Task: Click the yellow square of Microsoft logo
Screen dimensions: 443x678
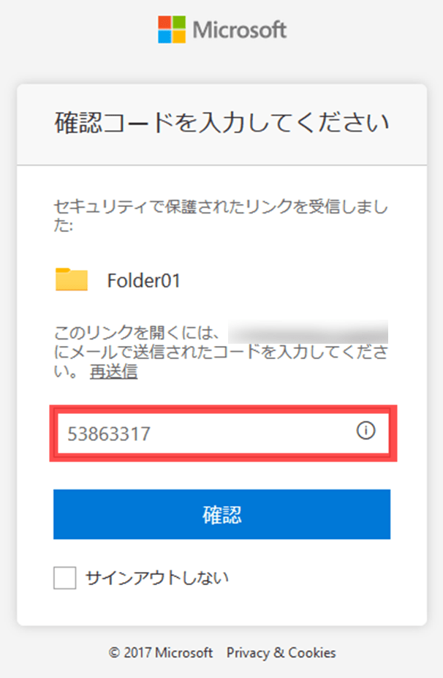Action: (179, 37)
